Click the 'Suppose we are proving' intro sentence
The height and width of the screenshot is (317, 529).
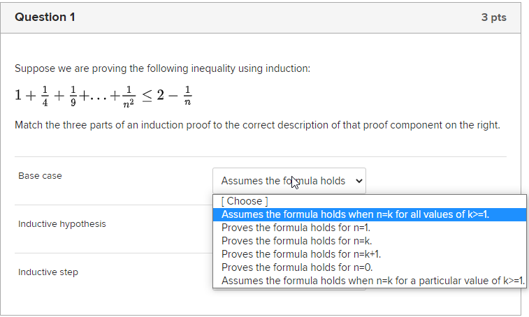click(x=162, y=68)
